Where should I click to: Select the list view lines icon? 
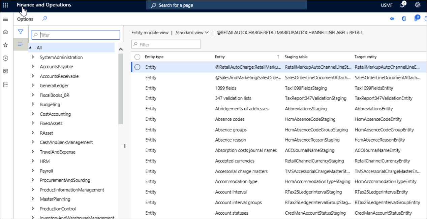click(x=20, y=44)
